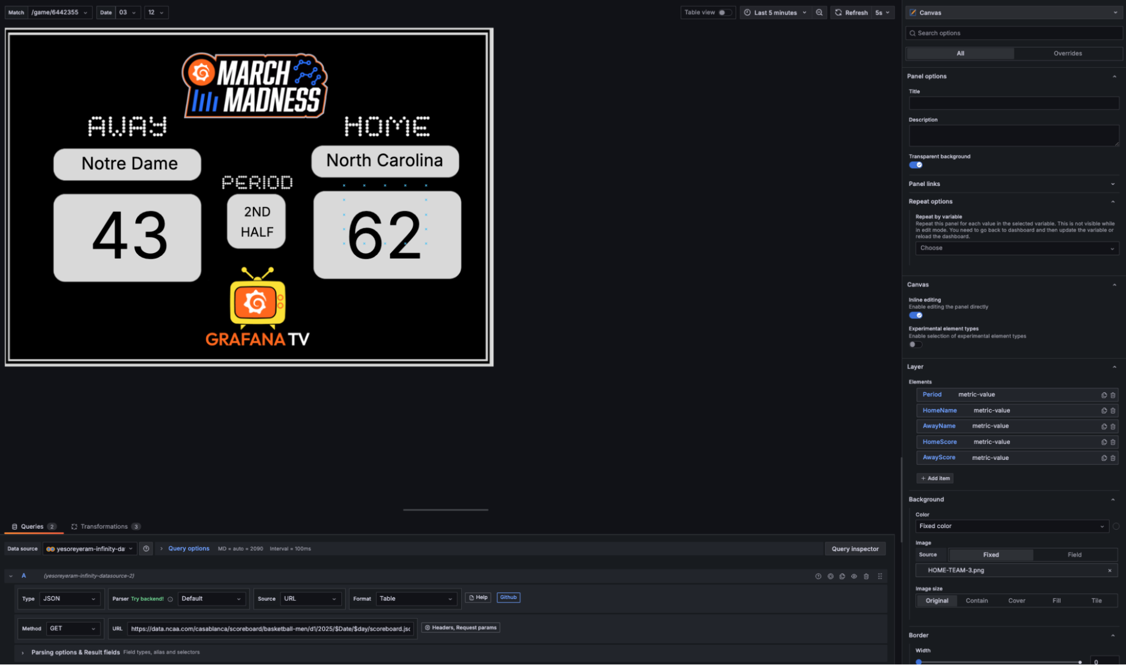Hide query A responses with the eye icon

[x=854, y=576]
